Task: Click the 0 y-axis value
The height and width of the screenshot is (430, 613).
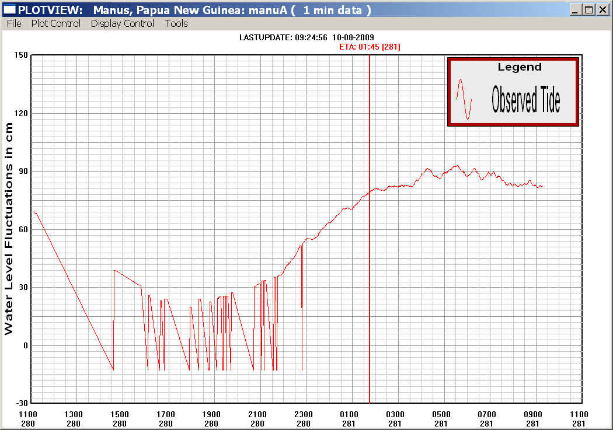Action: (26, 345)
